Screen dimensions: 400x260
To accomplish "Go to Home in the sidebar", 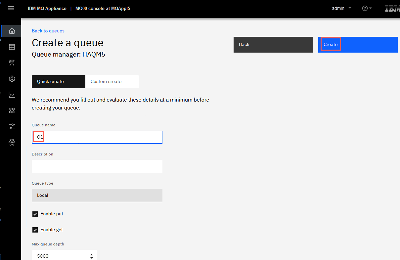I will coord(12,31).
